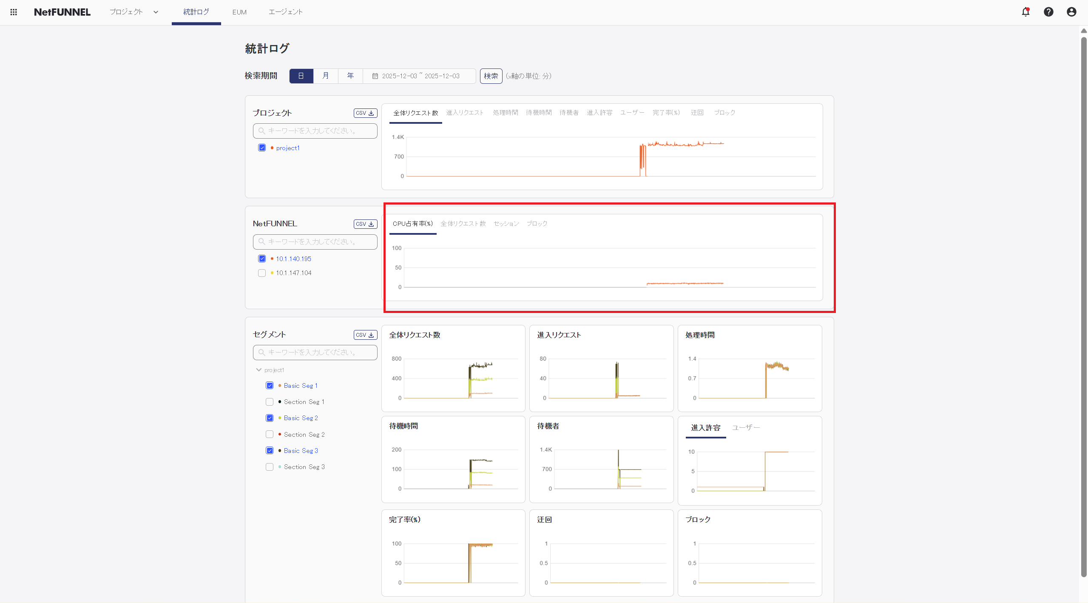
Task: Select the セッション tab in the NetFUNNEL chart
Action: pyautogui.click(x=506, y=223)
